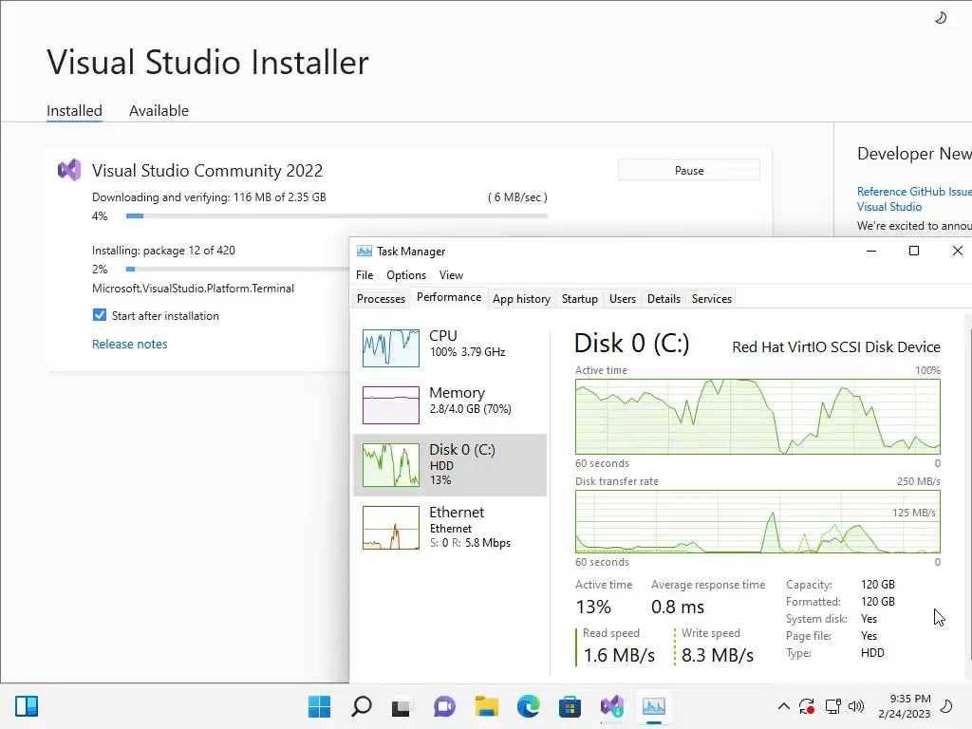Open the Release notes link
This screenshot has width=972, height=729.
[129, 344]
